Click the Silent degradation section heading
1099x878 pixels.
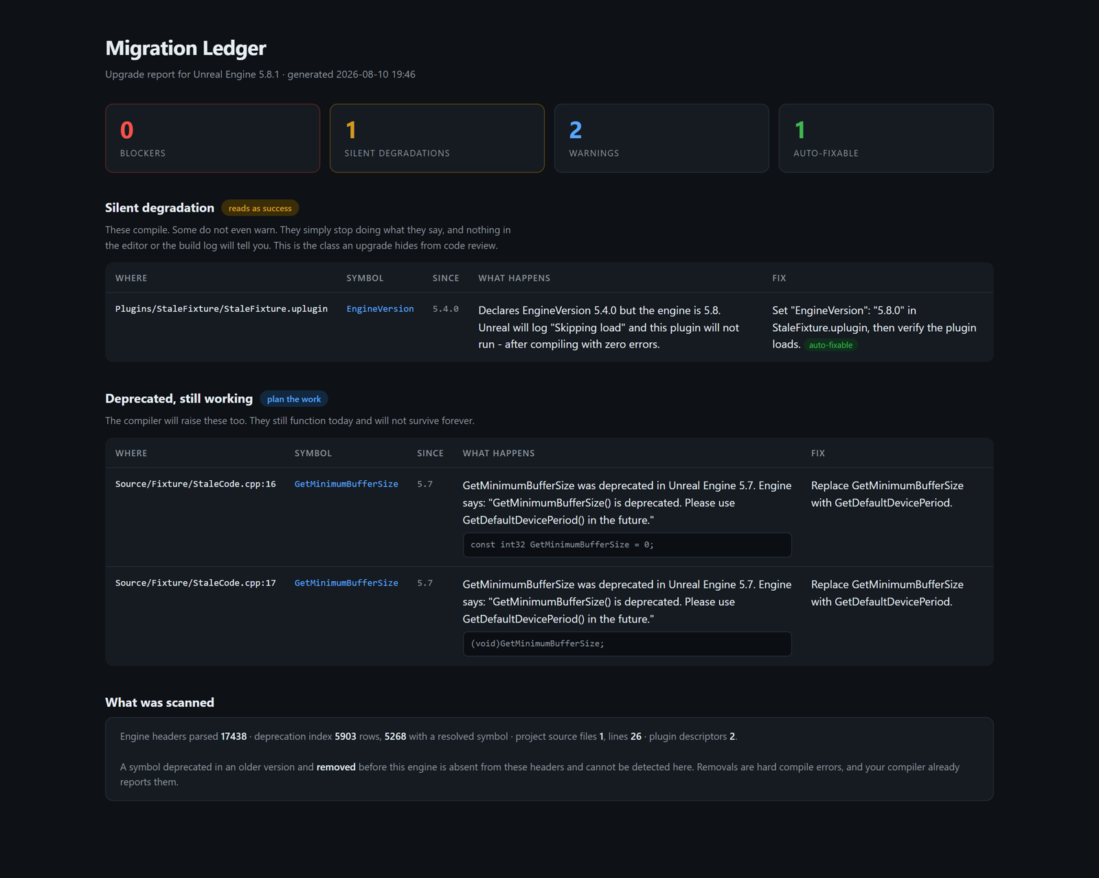159,207
